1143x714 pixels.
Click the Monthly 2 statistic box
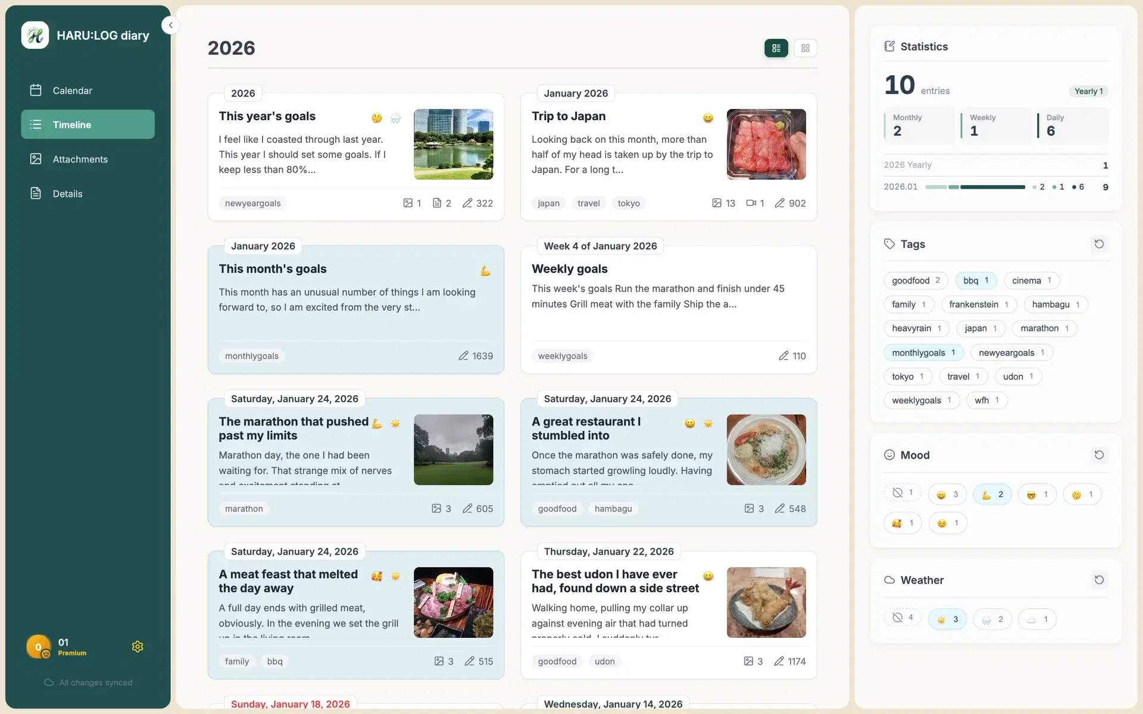(x=919, y=126)
